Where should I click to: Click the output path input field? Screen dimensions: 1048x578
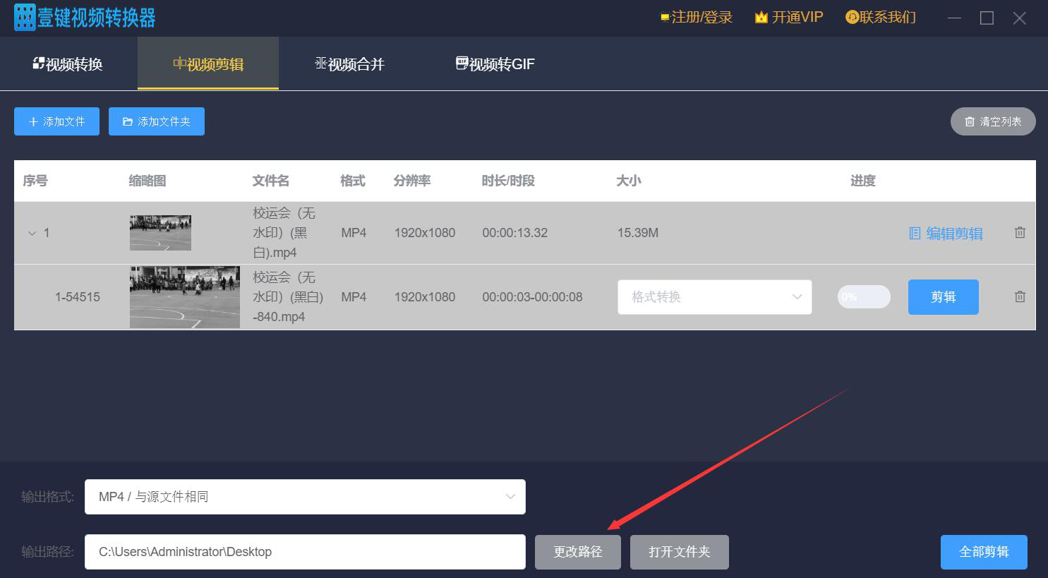tap(305, 552)
